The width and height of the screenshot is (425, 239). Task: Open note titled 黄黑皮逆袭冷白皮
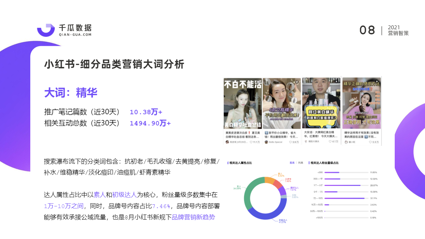pyautogui.click(x=242, y=134)
